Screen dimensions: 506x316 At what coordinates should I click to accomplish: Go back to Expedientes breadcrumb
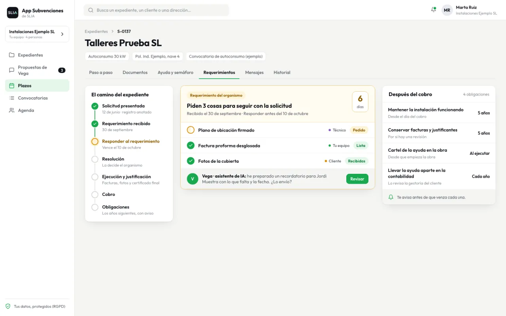(96, 31)
